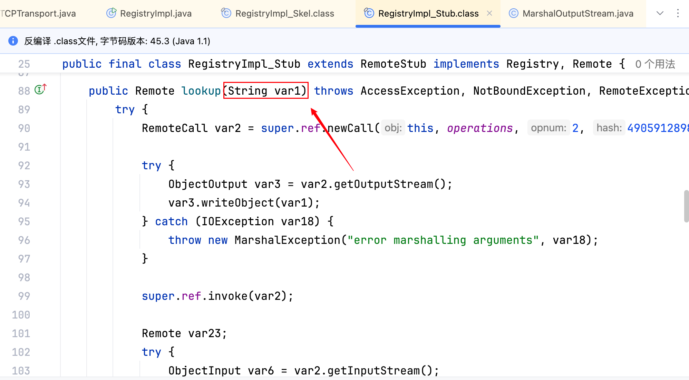Image resolution: width=689 pixels, height=380 pixels.
Task: Click RegistryImpl_Skel.class tab class icon
Action: pos(226,13)
